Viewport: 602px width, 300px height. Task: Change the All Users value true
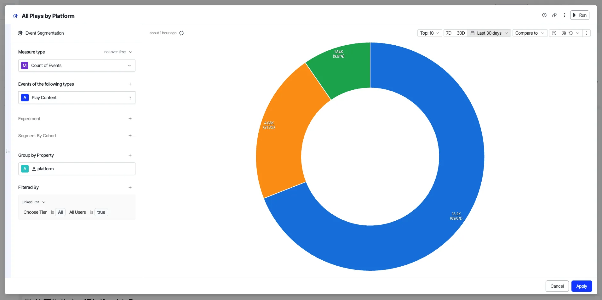point(101,212)
